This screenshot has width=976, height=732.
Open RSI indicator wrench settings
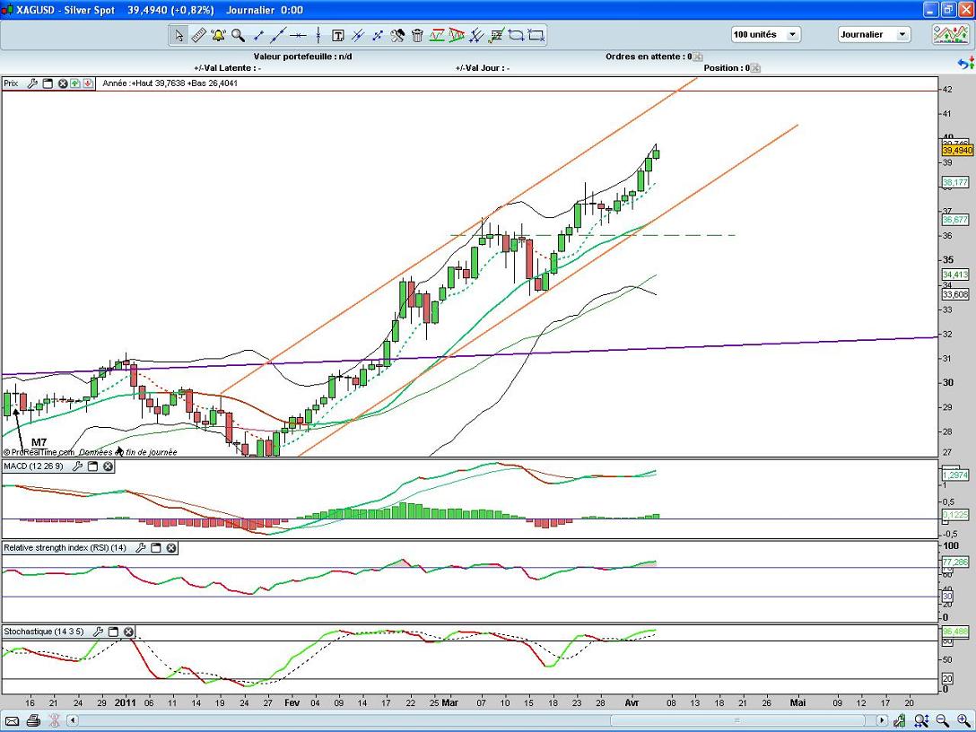tap(141, 547)
